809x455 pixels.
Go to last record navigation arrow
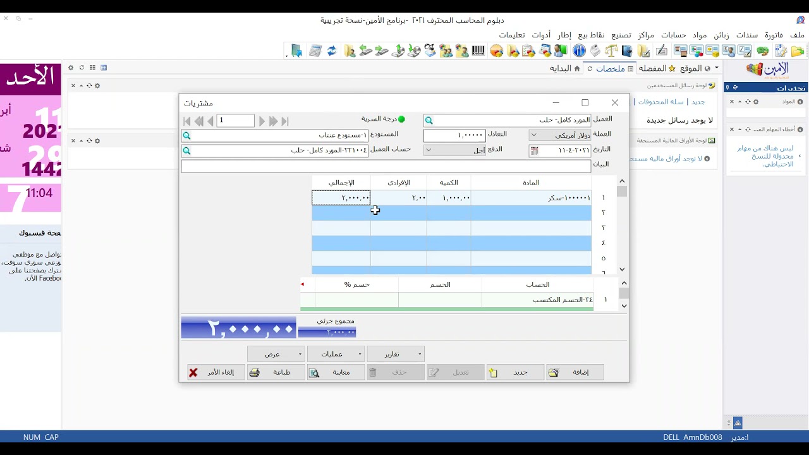point(285,121)
